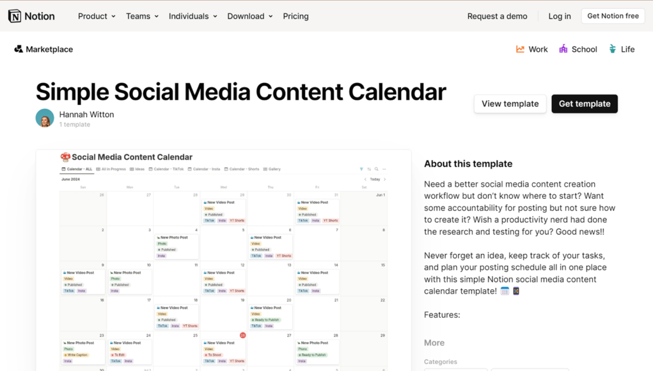Expand the Product dropdown menu
The image size is (653, 371).
97,16
